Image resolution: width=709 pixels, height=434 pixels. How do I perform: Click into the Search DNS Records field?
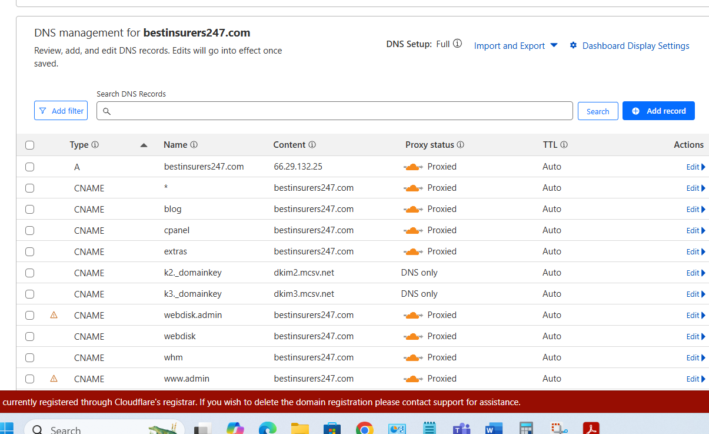click(334, 111)
